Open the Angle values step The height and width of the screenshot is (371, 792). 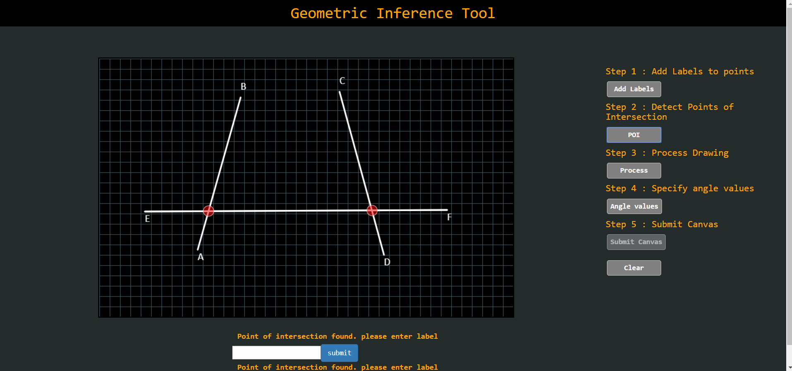pyautogui.click(x=634, y=207)
